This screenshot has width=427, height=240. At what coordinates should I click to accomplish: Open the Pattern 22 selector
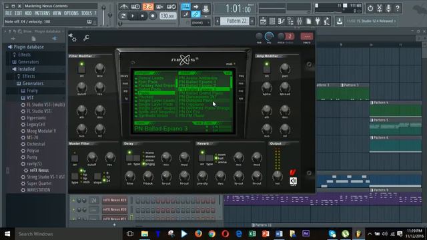coord(234,21)
